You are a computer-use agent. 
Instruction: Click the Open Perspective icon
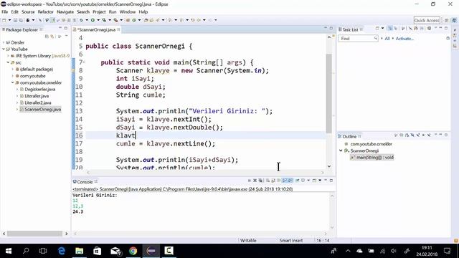447,20
